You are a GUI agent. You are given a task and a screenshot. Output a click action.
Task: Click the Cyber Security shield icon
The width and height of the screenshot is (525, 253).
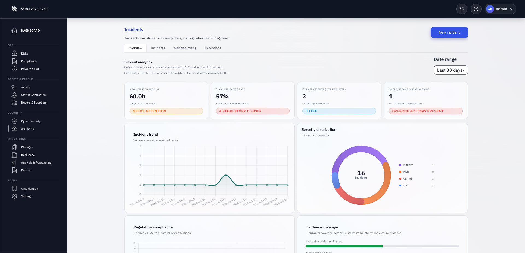[14, 121]
